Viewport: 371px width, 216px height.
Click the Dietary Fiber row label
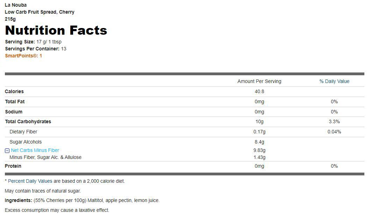[23, 132]
